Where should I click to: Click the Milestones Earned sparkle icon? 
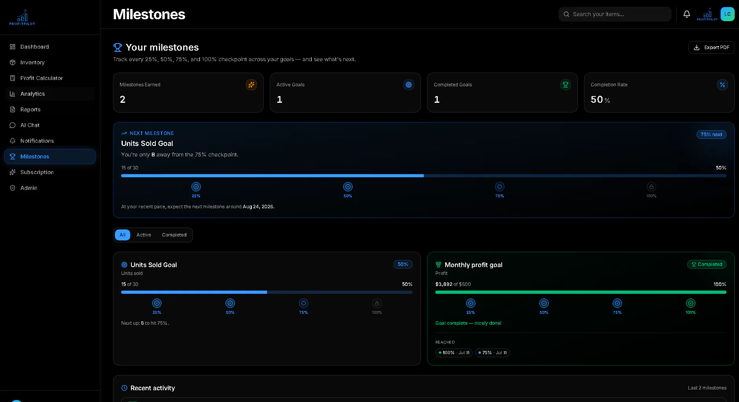[x=251, y=85]
